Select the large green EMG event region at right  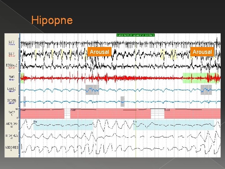click(x=201, y=78)
